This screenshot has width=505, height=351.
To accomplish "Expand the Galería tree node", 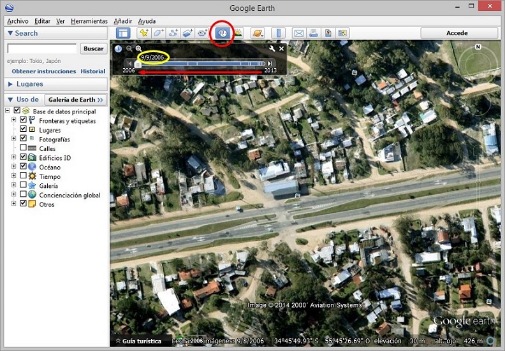I will (x=13, y=185).
